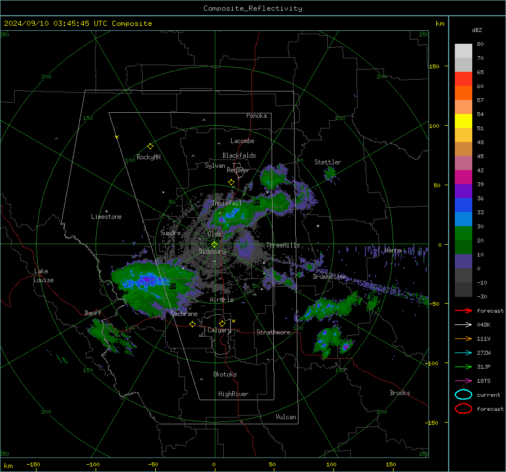
Task: Click the bright yellow swatch below 54 dBZ
Action: pyautogui.click(x=463, y=121)
